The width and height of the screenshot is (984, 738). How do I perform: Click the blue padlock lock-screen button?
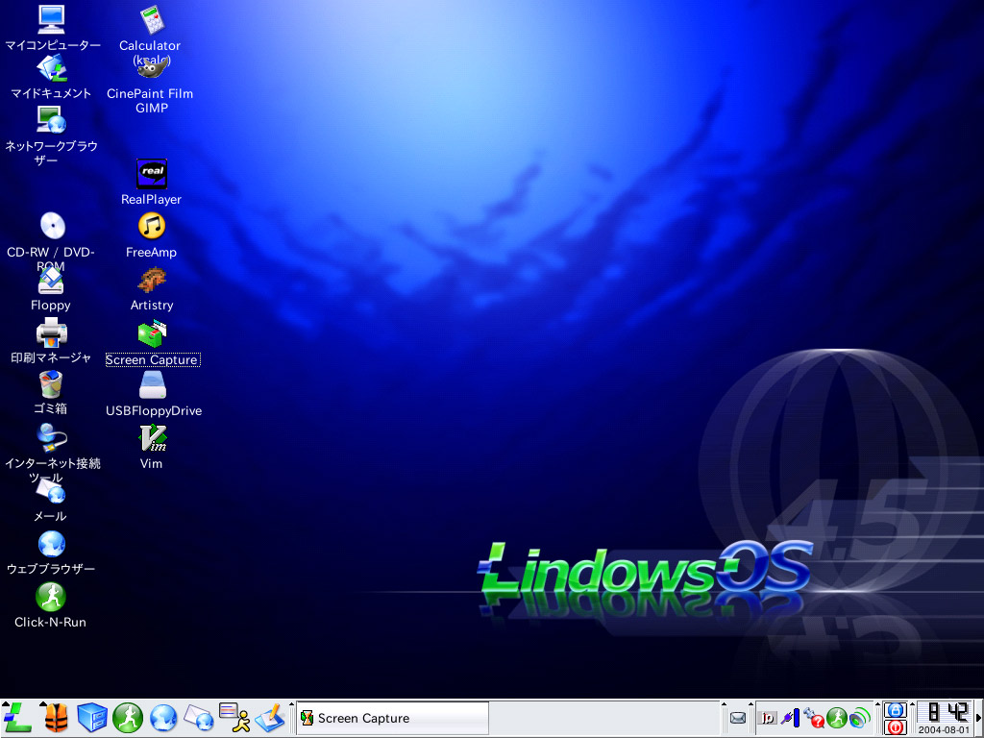tap(895, 710)
